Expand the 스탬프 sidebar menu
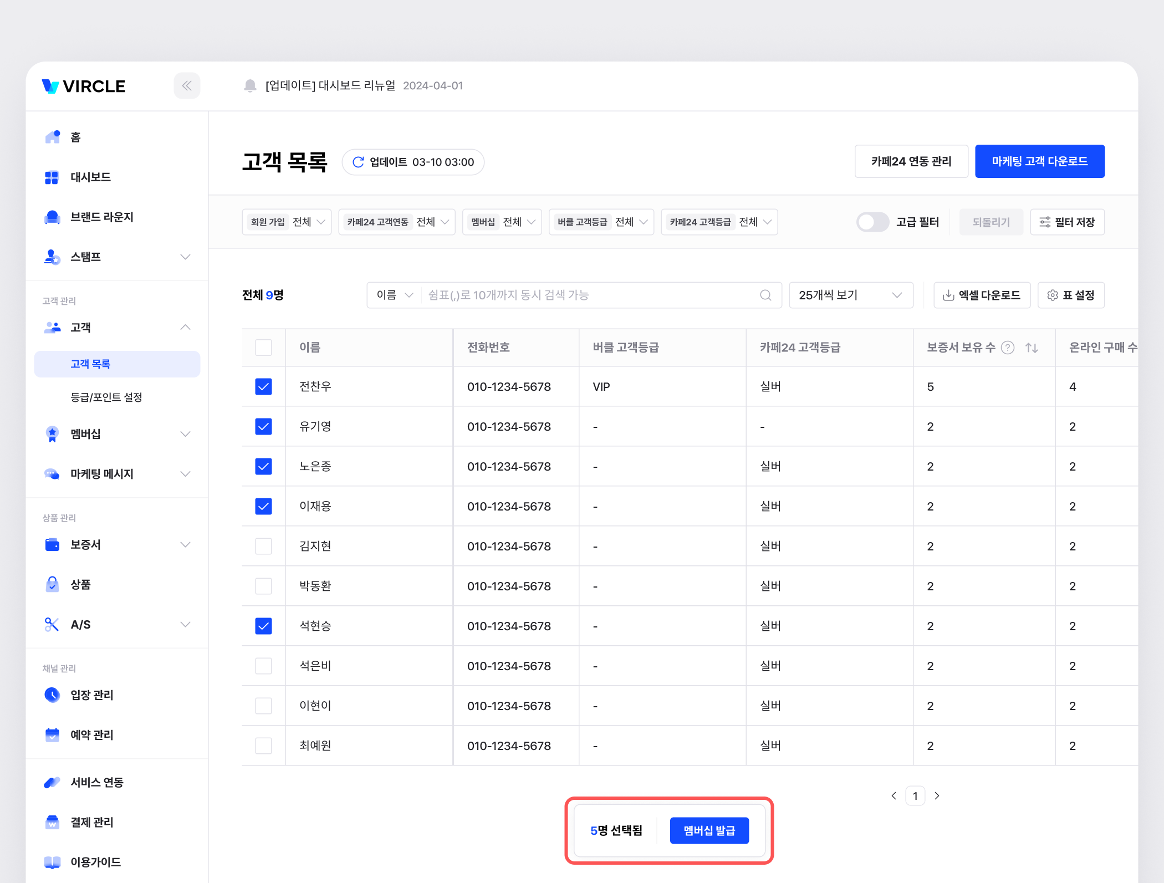 point(185,257)
